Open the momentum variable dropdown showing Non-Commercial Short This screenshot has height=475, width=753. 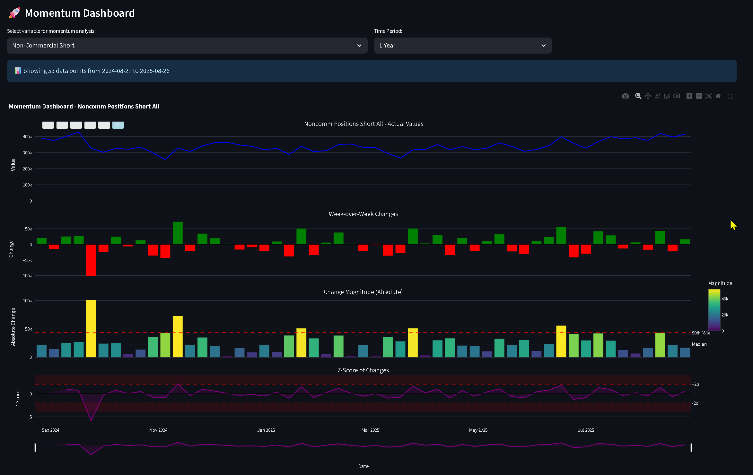[x=187, y=46]
